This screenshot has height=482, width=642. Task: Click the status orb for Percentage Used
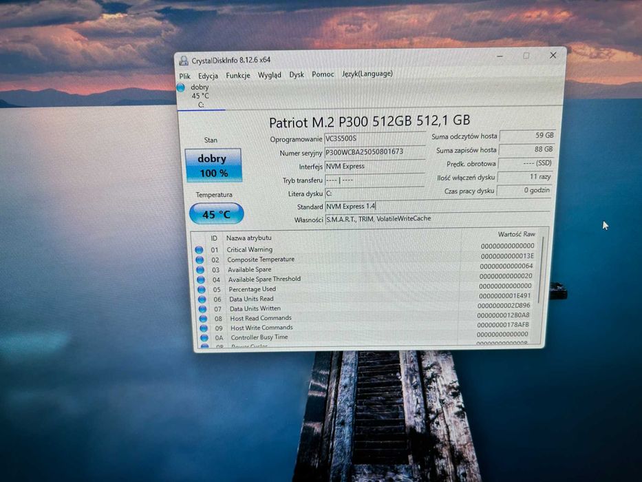click(x=202, y=289)
